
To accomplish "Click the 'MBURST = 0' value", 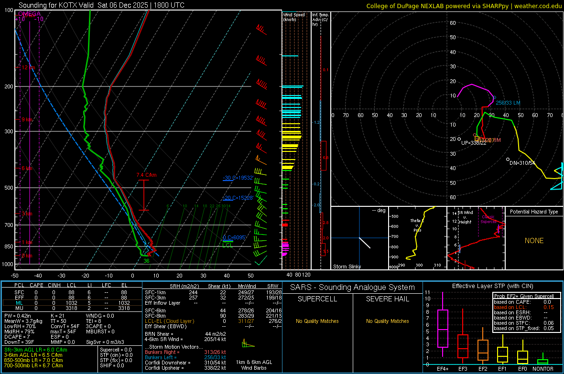I will click(100, 331).
